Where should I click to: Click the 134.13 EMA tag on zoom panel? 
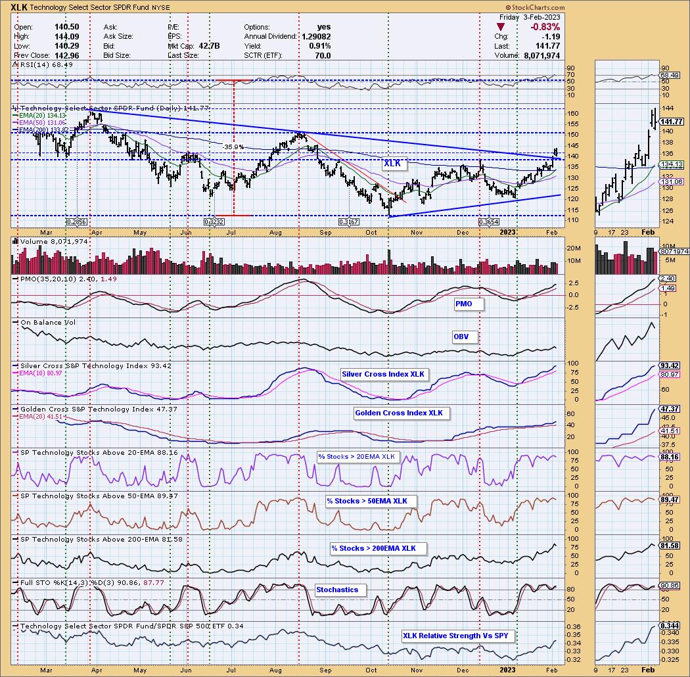point(672,164)
